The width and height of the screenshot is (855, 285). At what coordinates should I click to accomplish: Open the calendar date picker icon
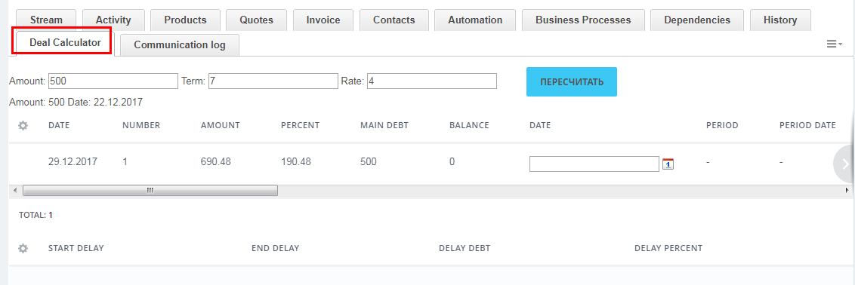[668, 164]
